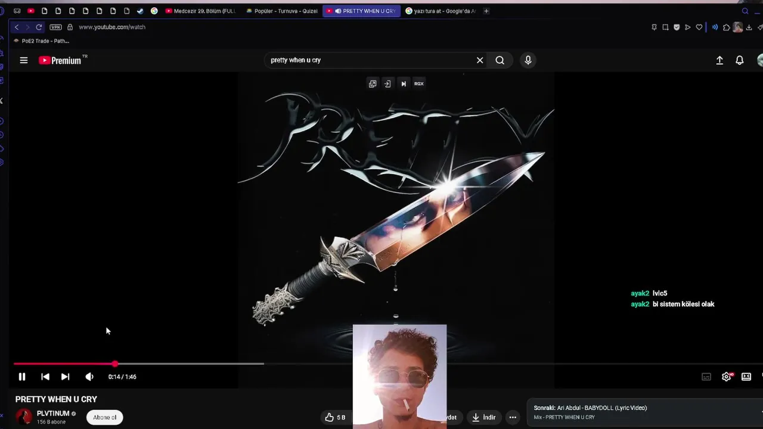
Task: Open browser tab search magnifier
Action: tap(745, 11)
